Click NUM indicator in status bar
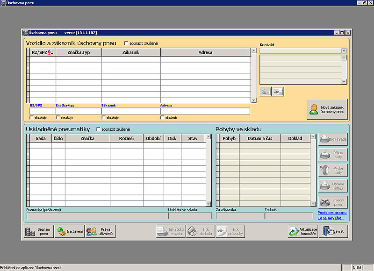 pos(357,268)
